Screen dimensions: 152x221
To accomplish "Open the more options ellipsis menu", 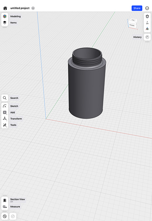I will click(x=147, y=8).
